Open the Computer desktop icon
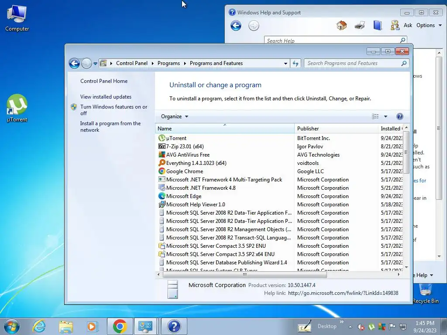 [x=17, y=17]
